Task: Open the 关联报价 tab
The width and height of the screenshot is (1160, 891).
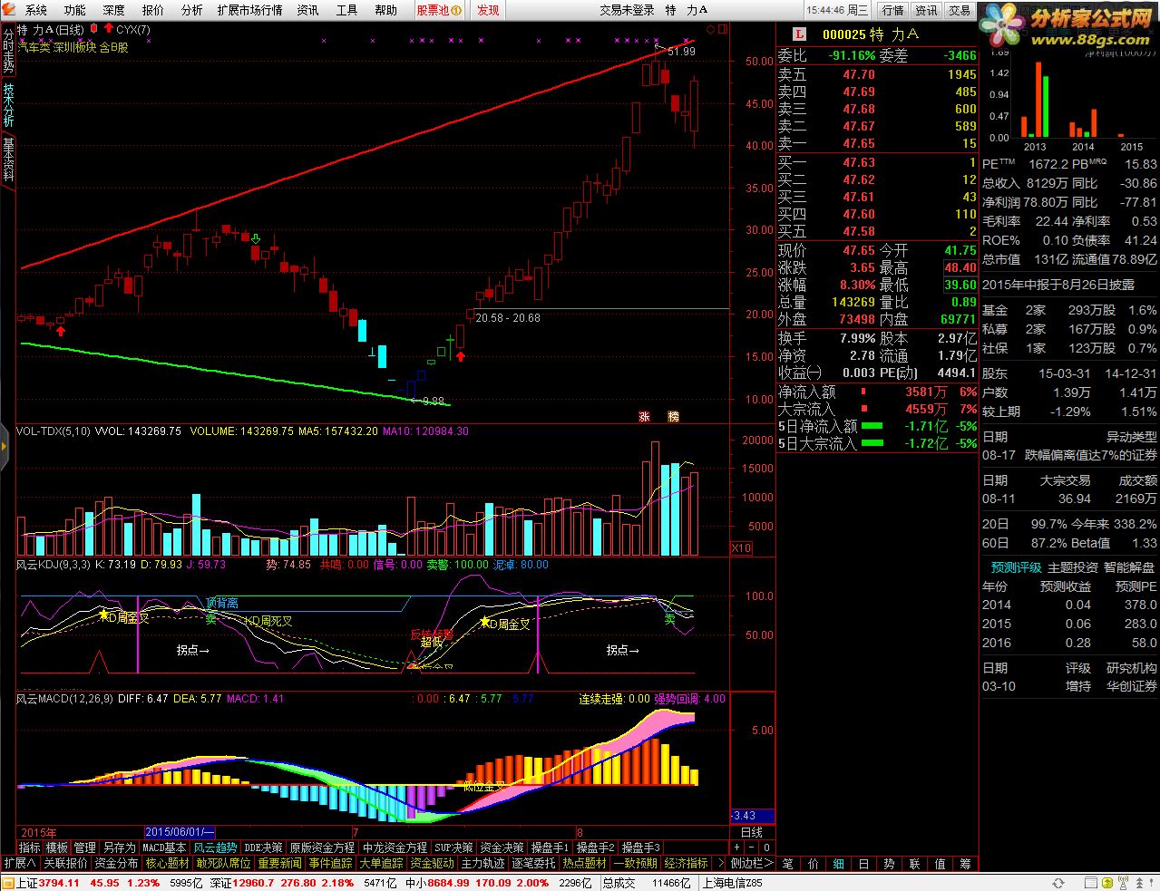Action: 66,864
